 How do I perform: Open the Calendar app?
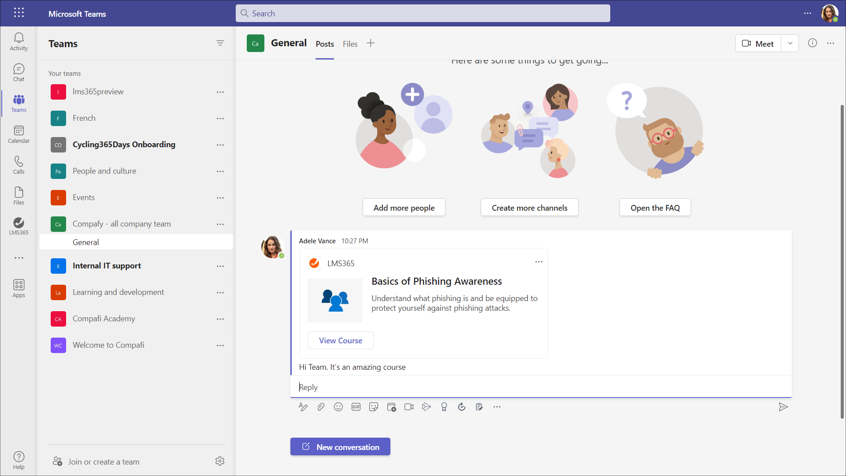tap(19, 134)
